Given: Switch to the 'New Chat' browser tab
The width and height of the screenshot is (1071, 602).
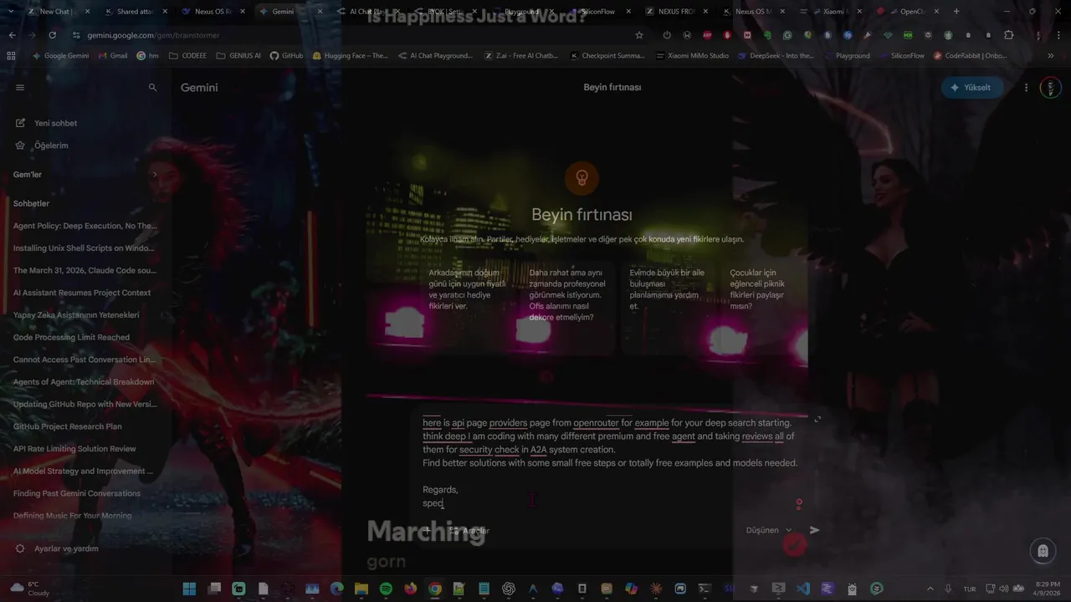Looking at the screenshot, I should pos(55,12).
